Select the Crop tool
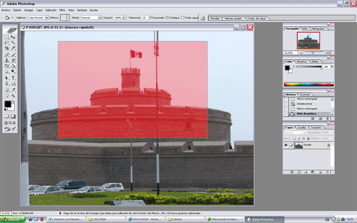The width and height of the screenshot is (357, 223). click(7, 48)
